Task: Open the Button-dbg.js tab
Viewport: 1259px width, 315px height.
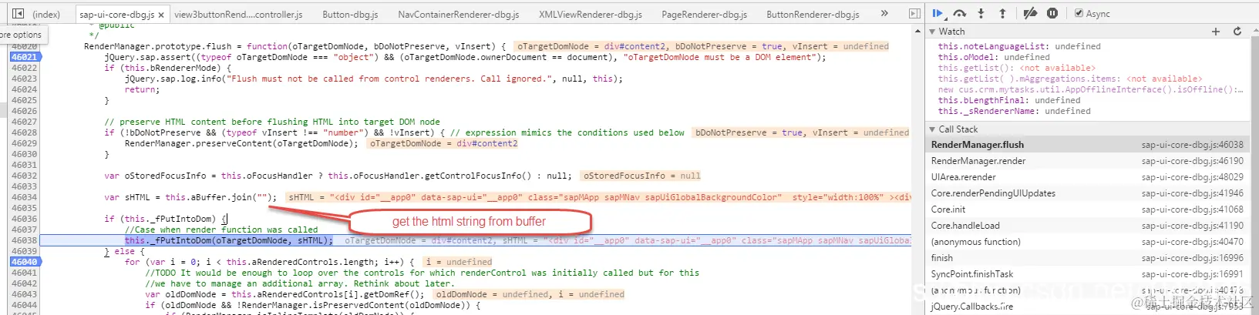Action: [x=350, y=15]
